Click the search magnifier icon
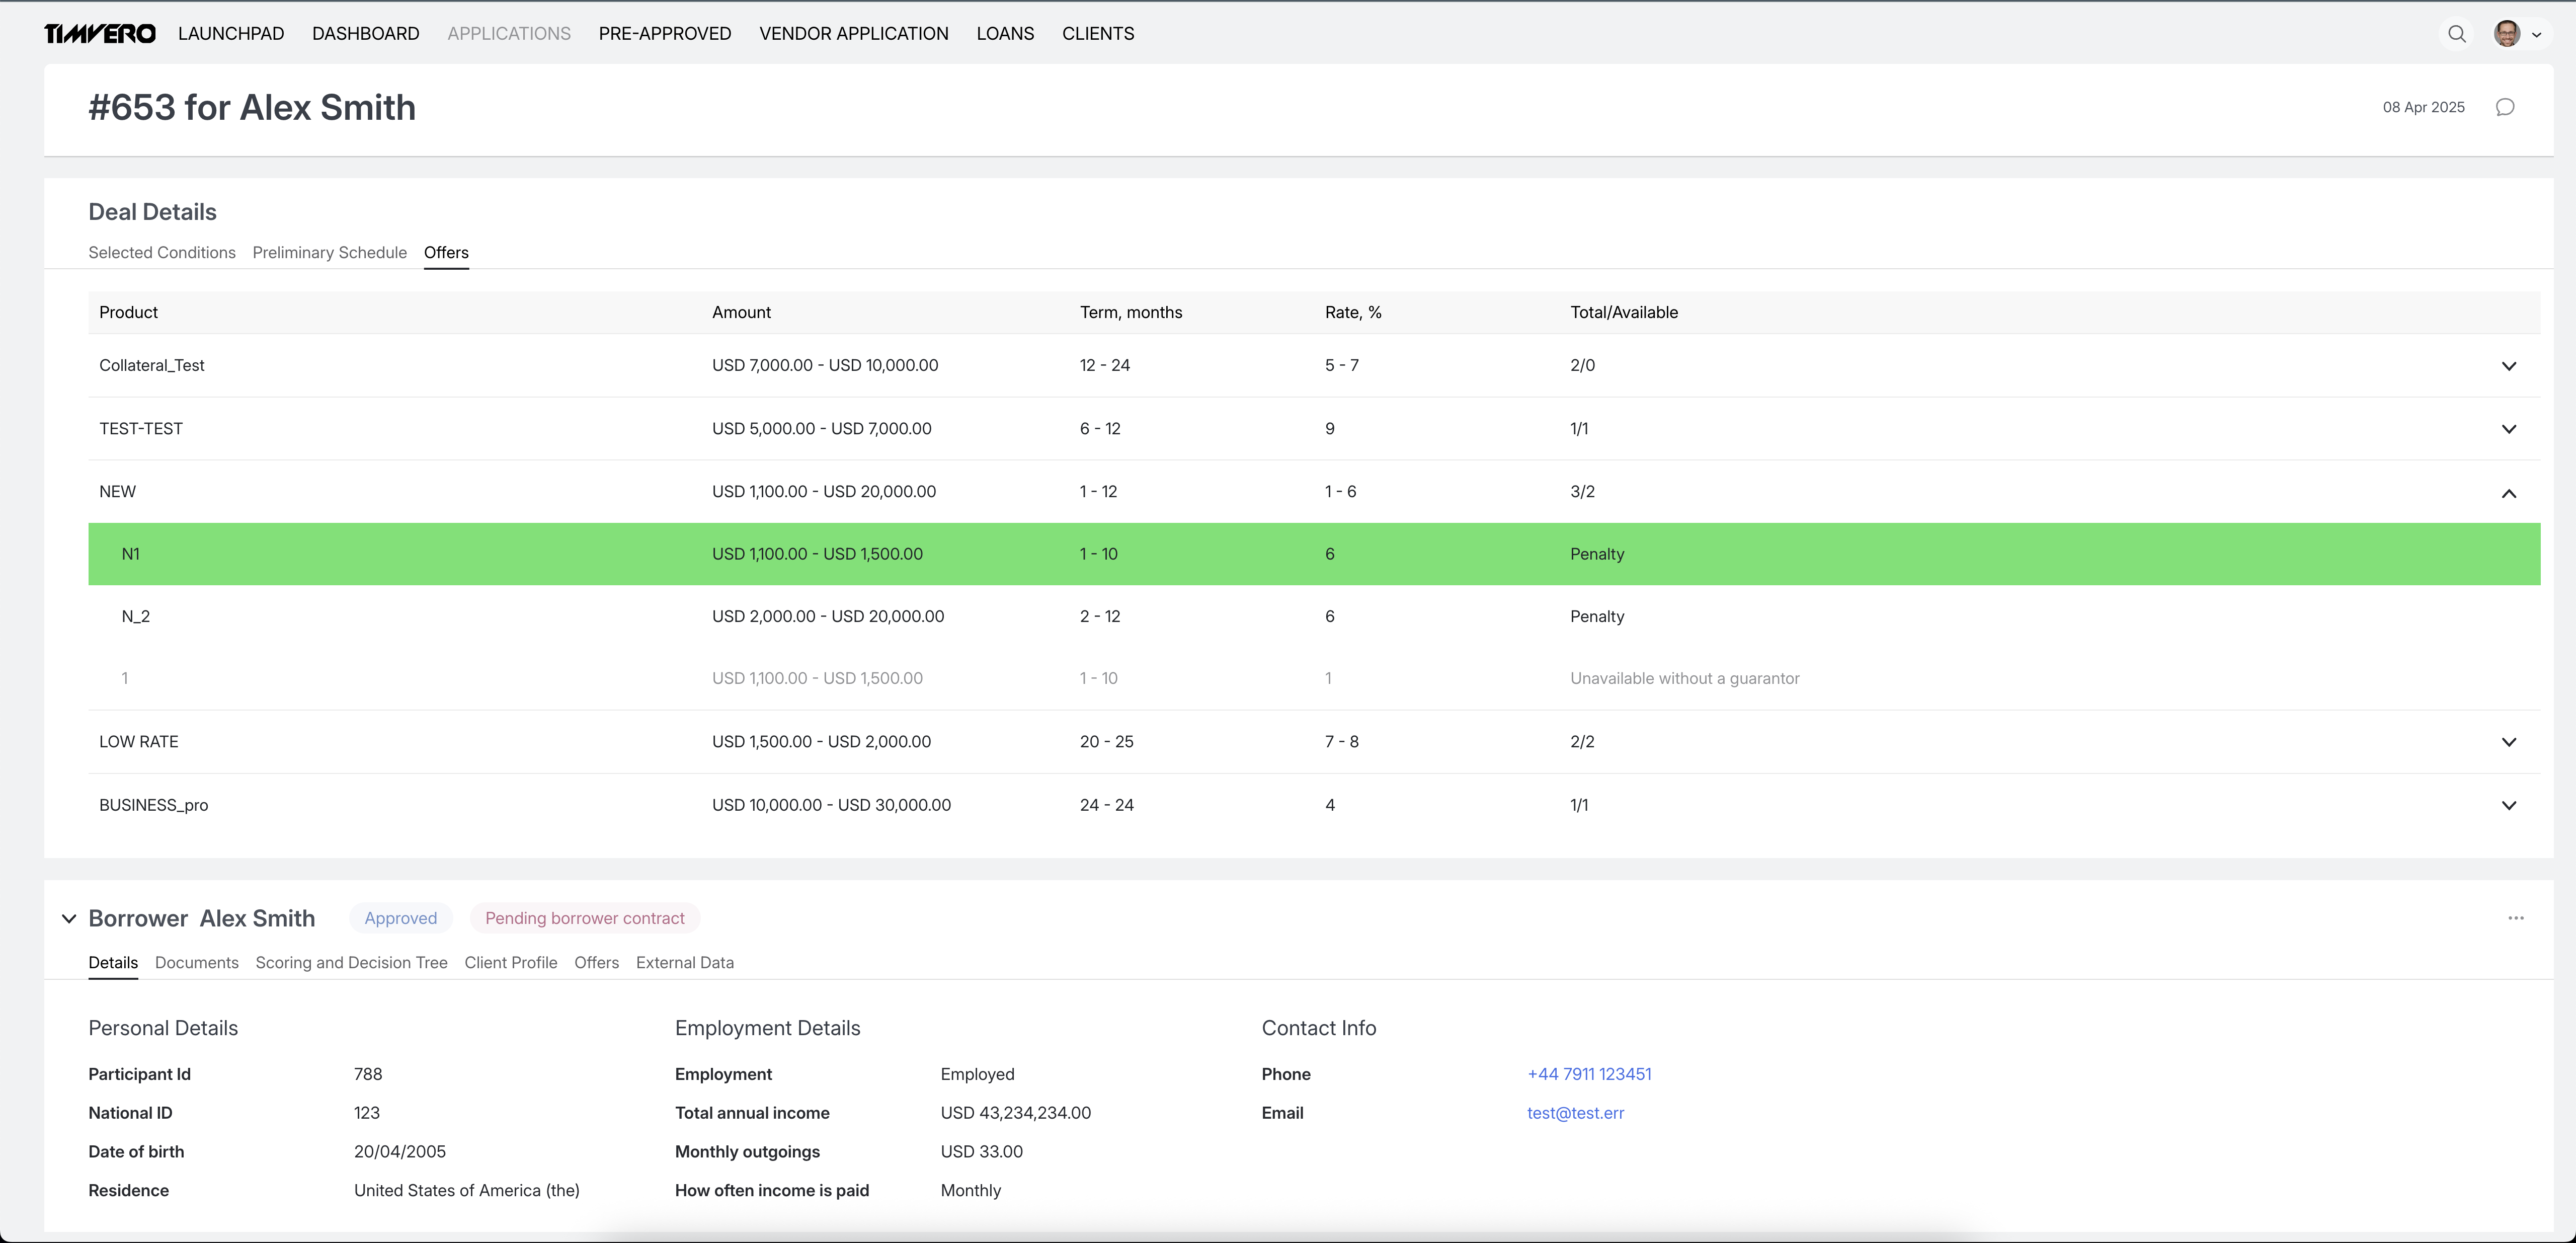 2456,34
